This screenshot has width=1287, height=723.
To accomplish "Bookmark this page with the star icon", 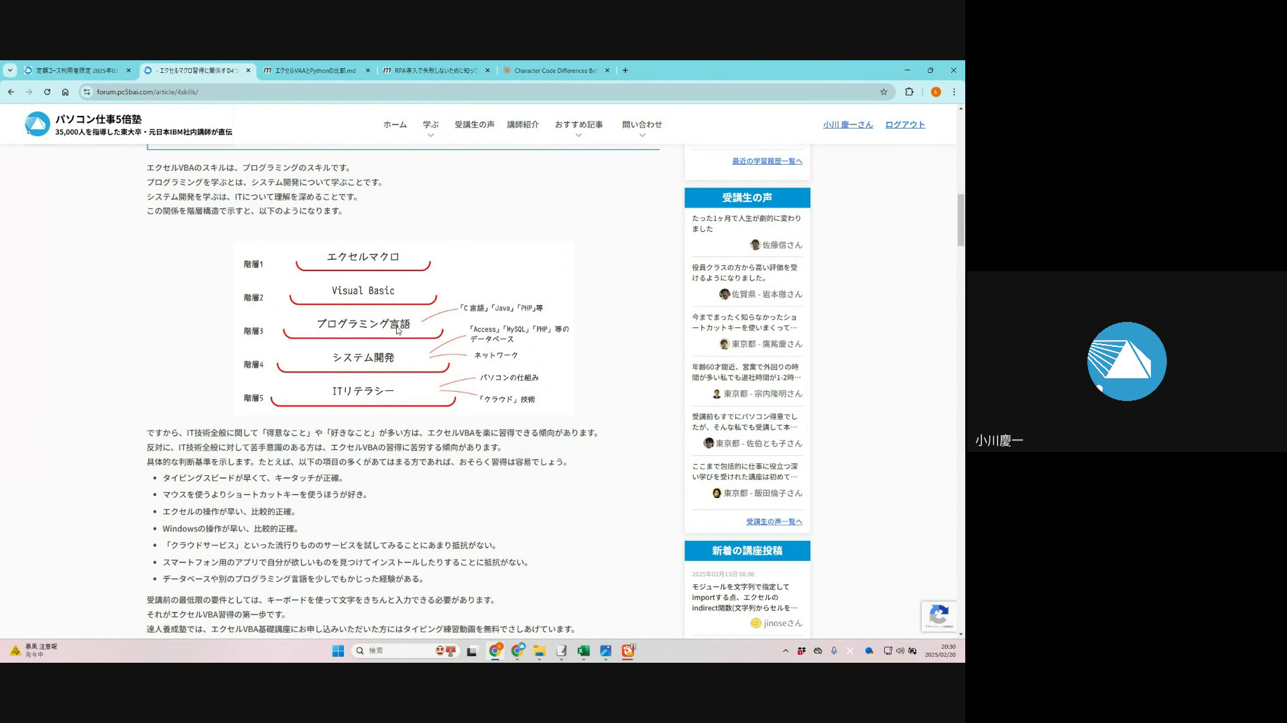I will pos(883,92).
